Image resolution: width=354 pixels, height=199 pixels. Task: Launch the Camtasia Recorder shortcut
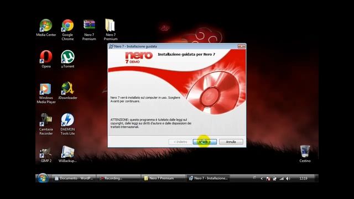point(46,124)
